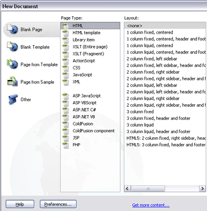Select the ASP VBScript page type label
Image resolution: width=207 pixels, height=211 pixels.
(x=84, y=103)
